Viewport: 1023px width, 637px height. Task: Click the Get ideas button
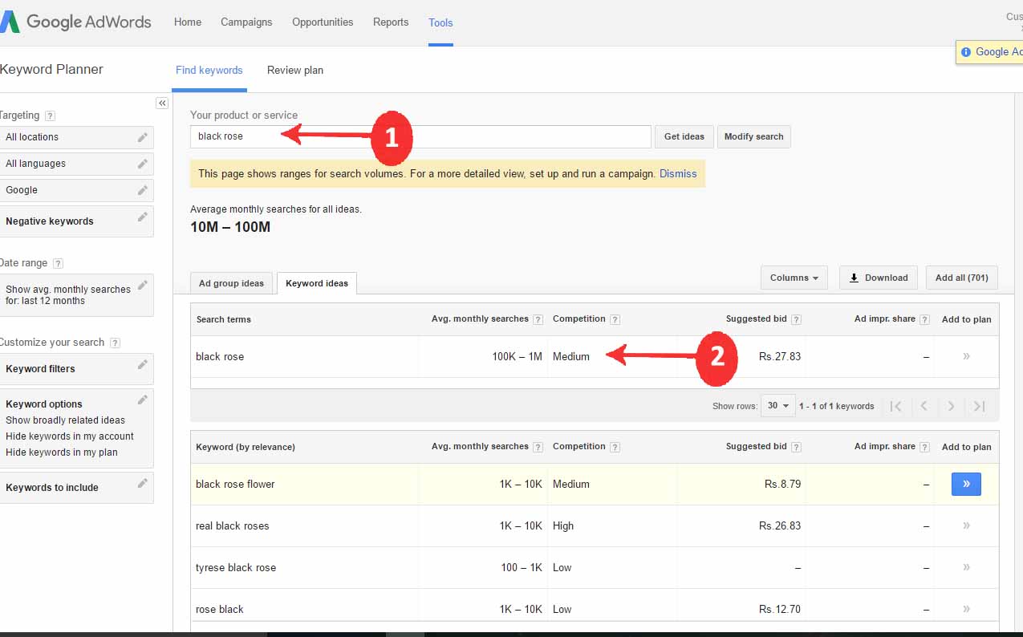point(684,136)
